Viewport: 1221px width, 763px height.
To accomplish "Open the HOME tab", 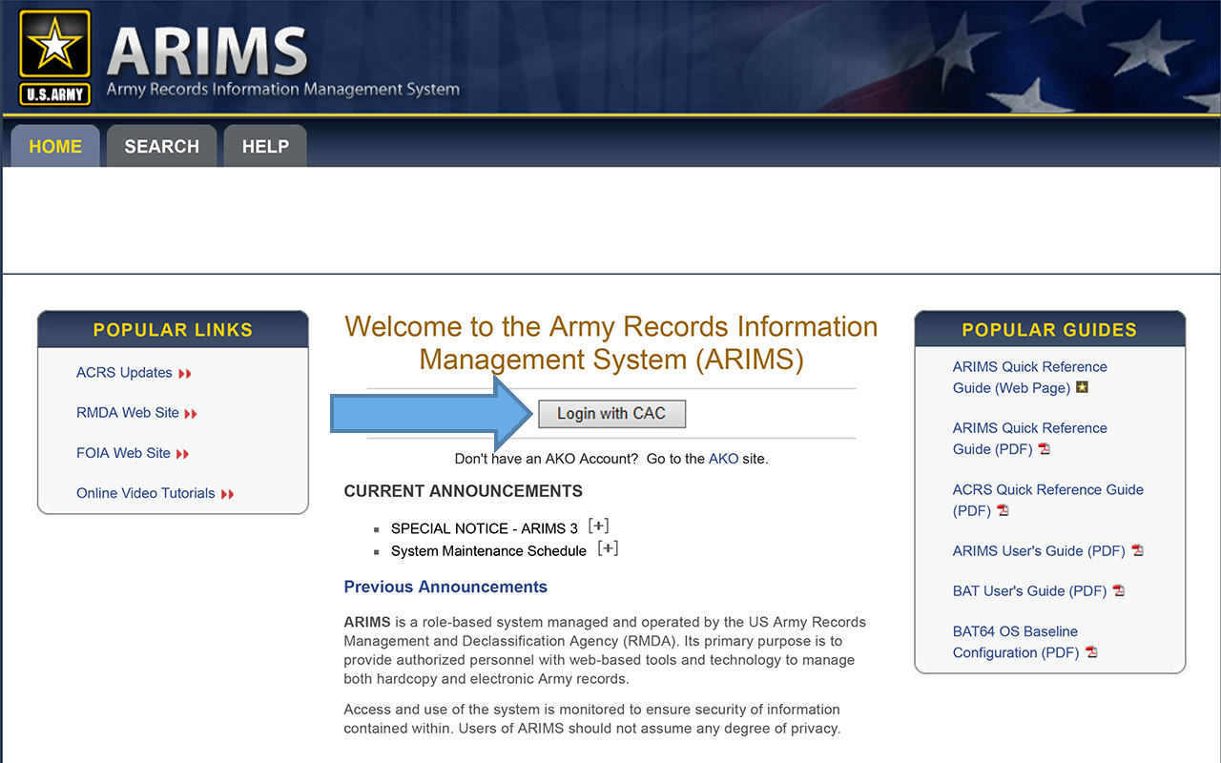I will pyautogui.click(x=55, y=147).
